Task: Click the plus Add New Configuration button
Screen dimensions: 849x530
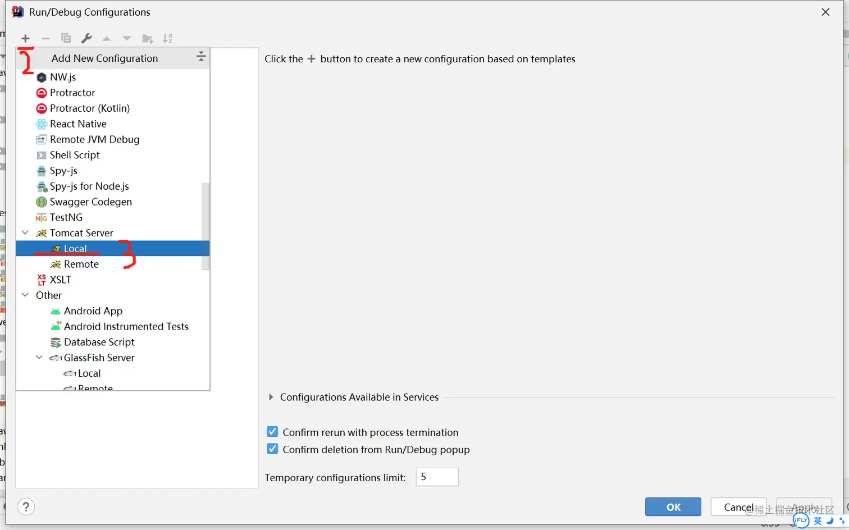Action: point(25,38)
